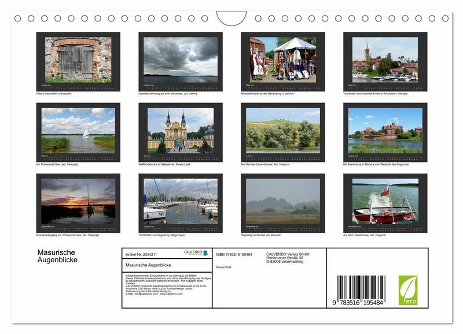Select the red boat with flag photo

385,203
